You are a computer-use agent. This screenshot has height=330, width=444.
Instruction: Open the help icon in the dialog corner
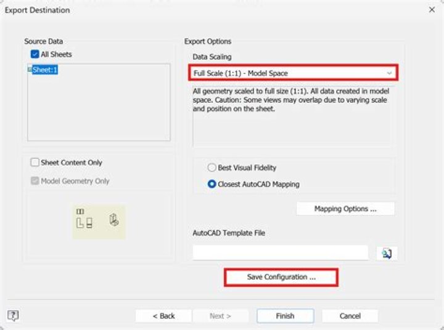[13, 315]
